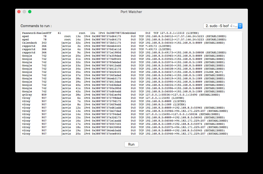Select the apsd row with 14u descriptor
This screenshot has height=174, width=263.
coord(124,40)
